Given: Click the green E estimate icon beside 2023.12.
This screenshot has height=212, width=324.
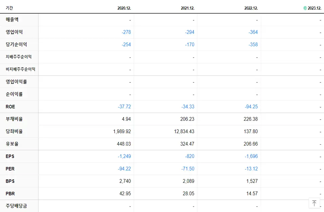Looking at the screenshot, I should [x=305, y=8].
